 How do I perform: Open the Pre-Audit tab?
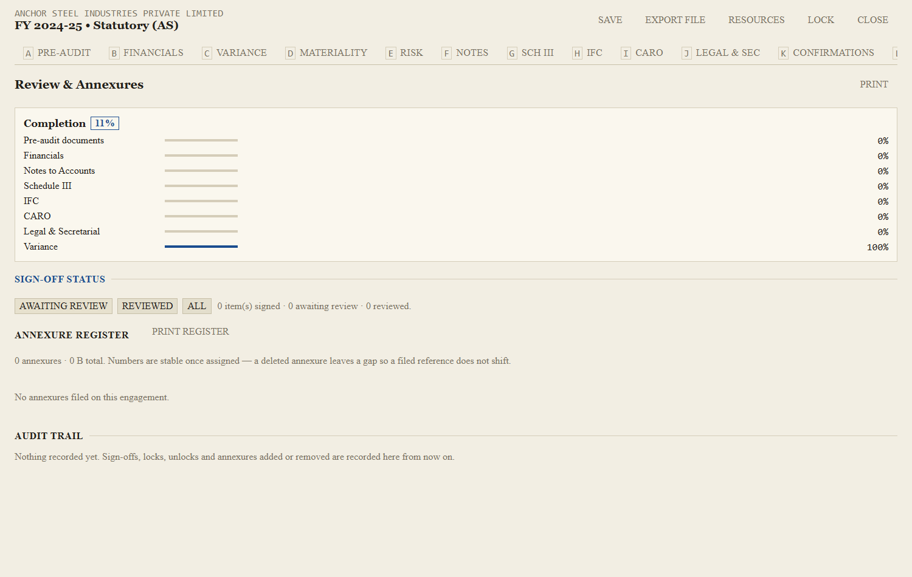pyautogui.click(x=57, y=53)
